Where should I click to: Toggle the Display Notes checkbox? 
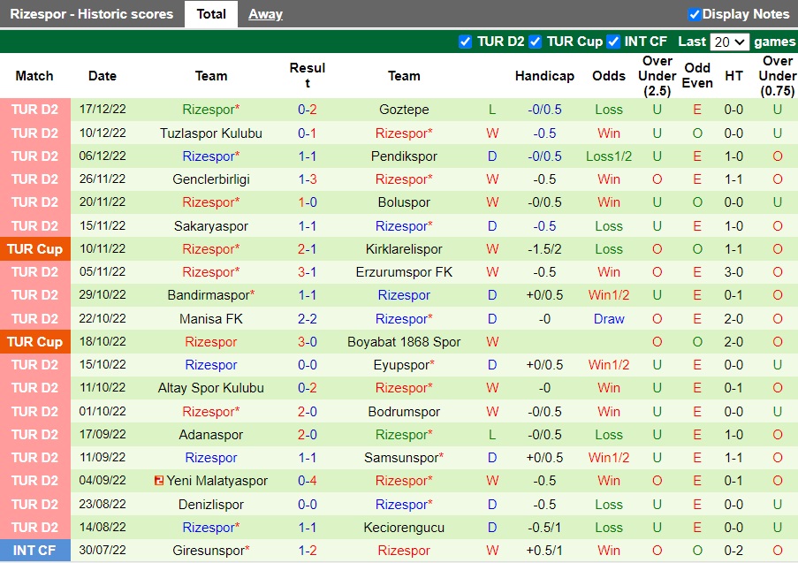(694, 14)
